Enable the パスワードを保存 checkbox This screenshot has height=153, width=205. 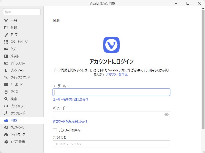pyautogui.click(x=54, y=130)
